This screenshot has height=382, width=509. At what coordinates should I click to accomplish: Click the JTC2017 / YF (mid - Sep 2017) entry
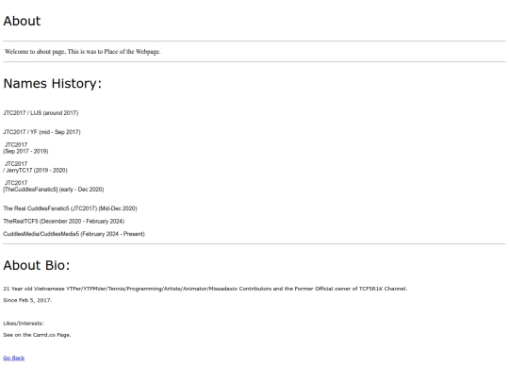tap(41, 132)
